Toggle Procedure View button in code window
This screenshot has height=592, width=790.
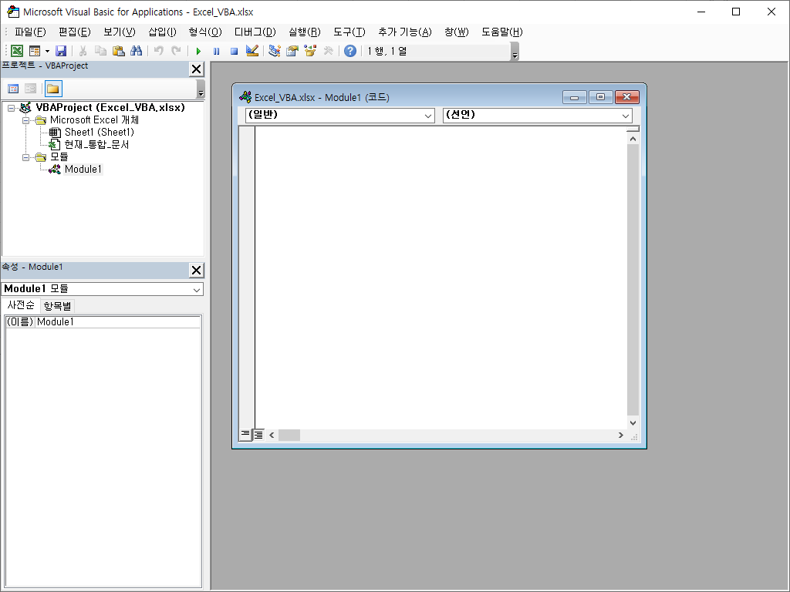(x=245, y=435)
